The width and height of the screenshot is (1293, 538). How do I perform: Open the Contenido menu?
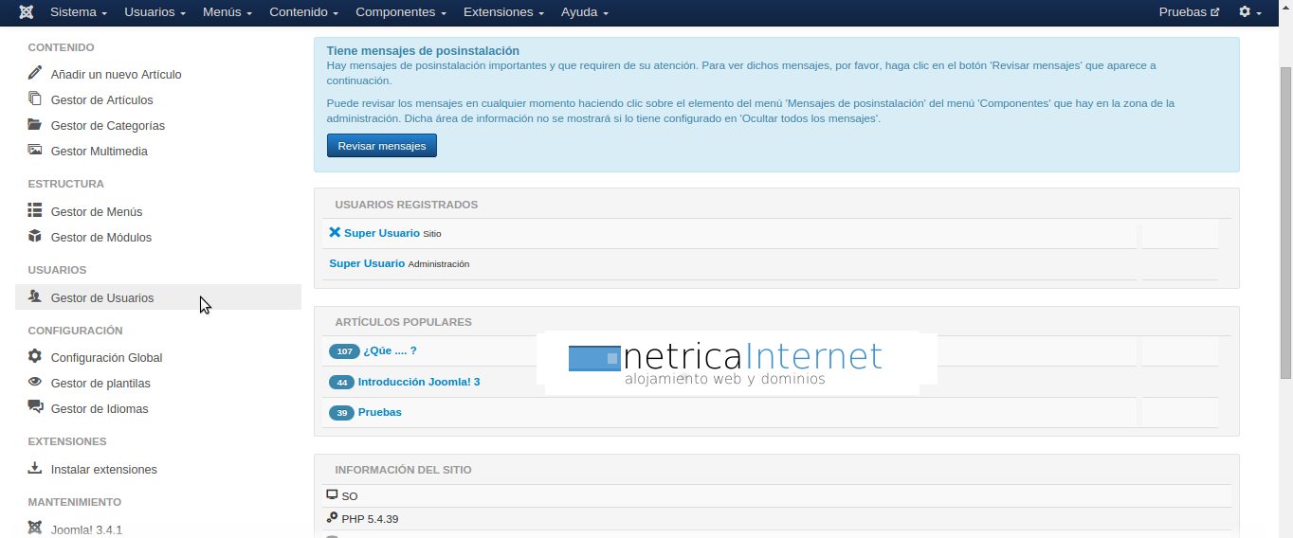tap(304, 12)
